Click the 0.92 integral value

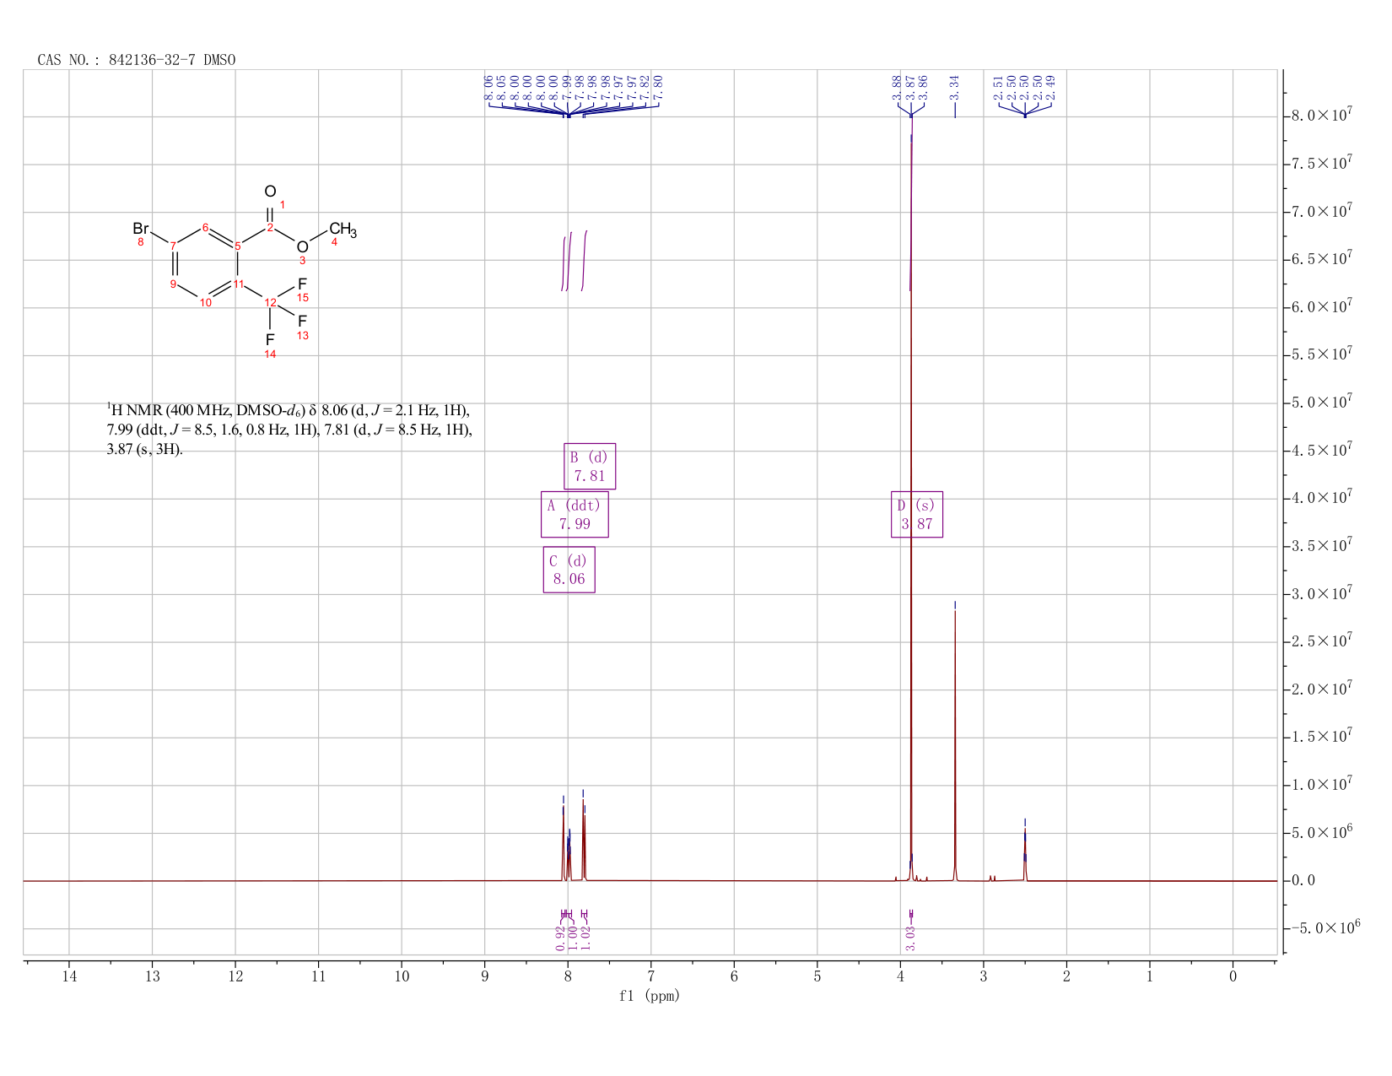coord(561,938)
